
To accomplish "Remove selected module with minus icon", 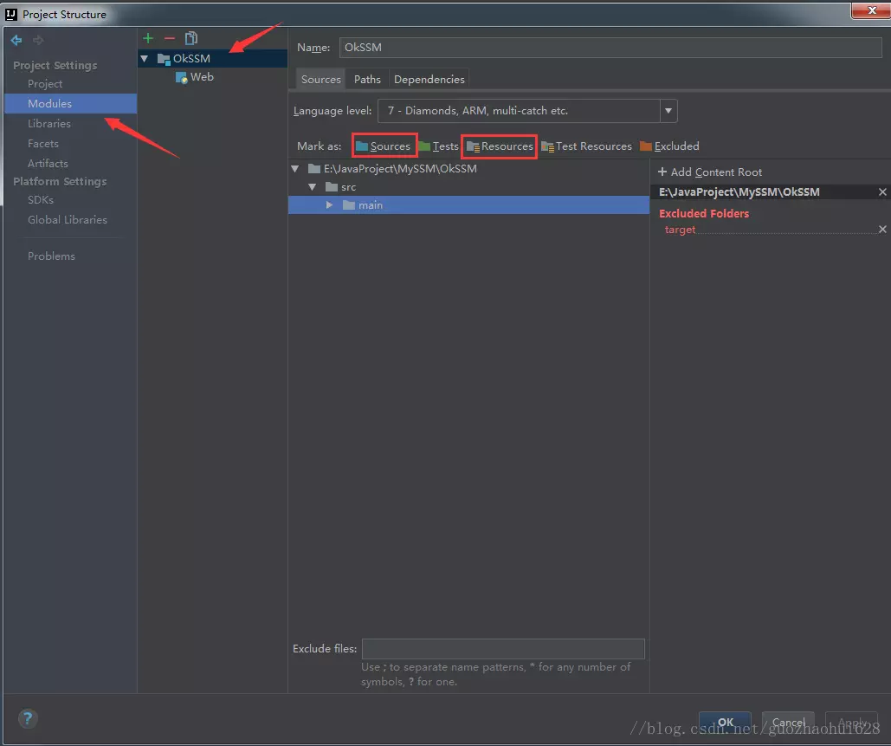I will pyautogui.click(x=170, y=38).
